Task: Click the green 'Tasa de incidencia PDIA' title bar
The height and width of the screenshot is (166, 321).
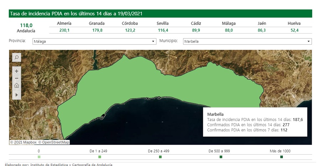Action: click(x=160, y=14)
